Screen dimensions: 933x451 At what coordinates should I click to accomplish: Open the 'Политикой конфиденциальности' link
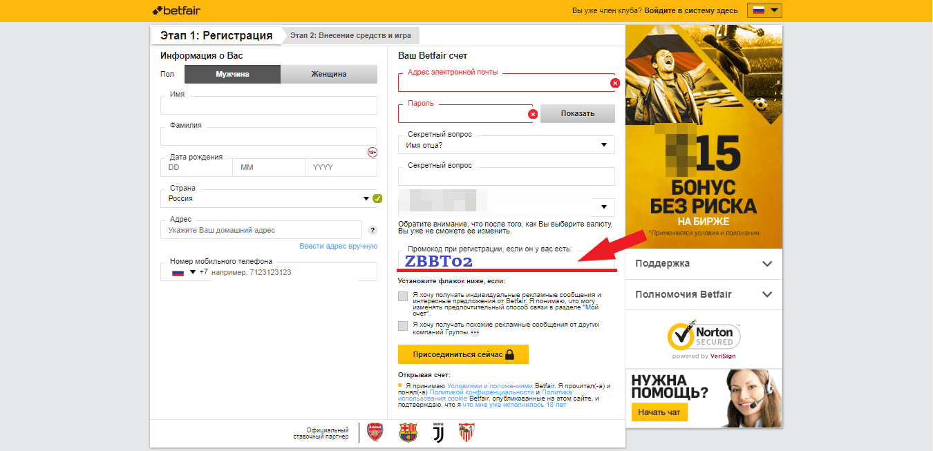[482, 392]
